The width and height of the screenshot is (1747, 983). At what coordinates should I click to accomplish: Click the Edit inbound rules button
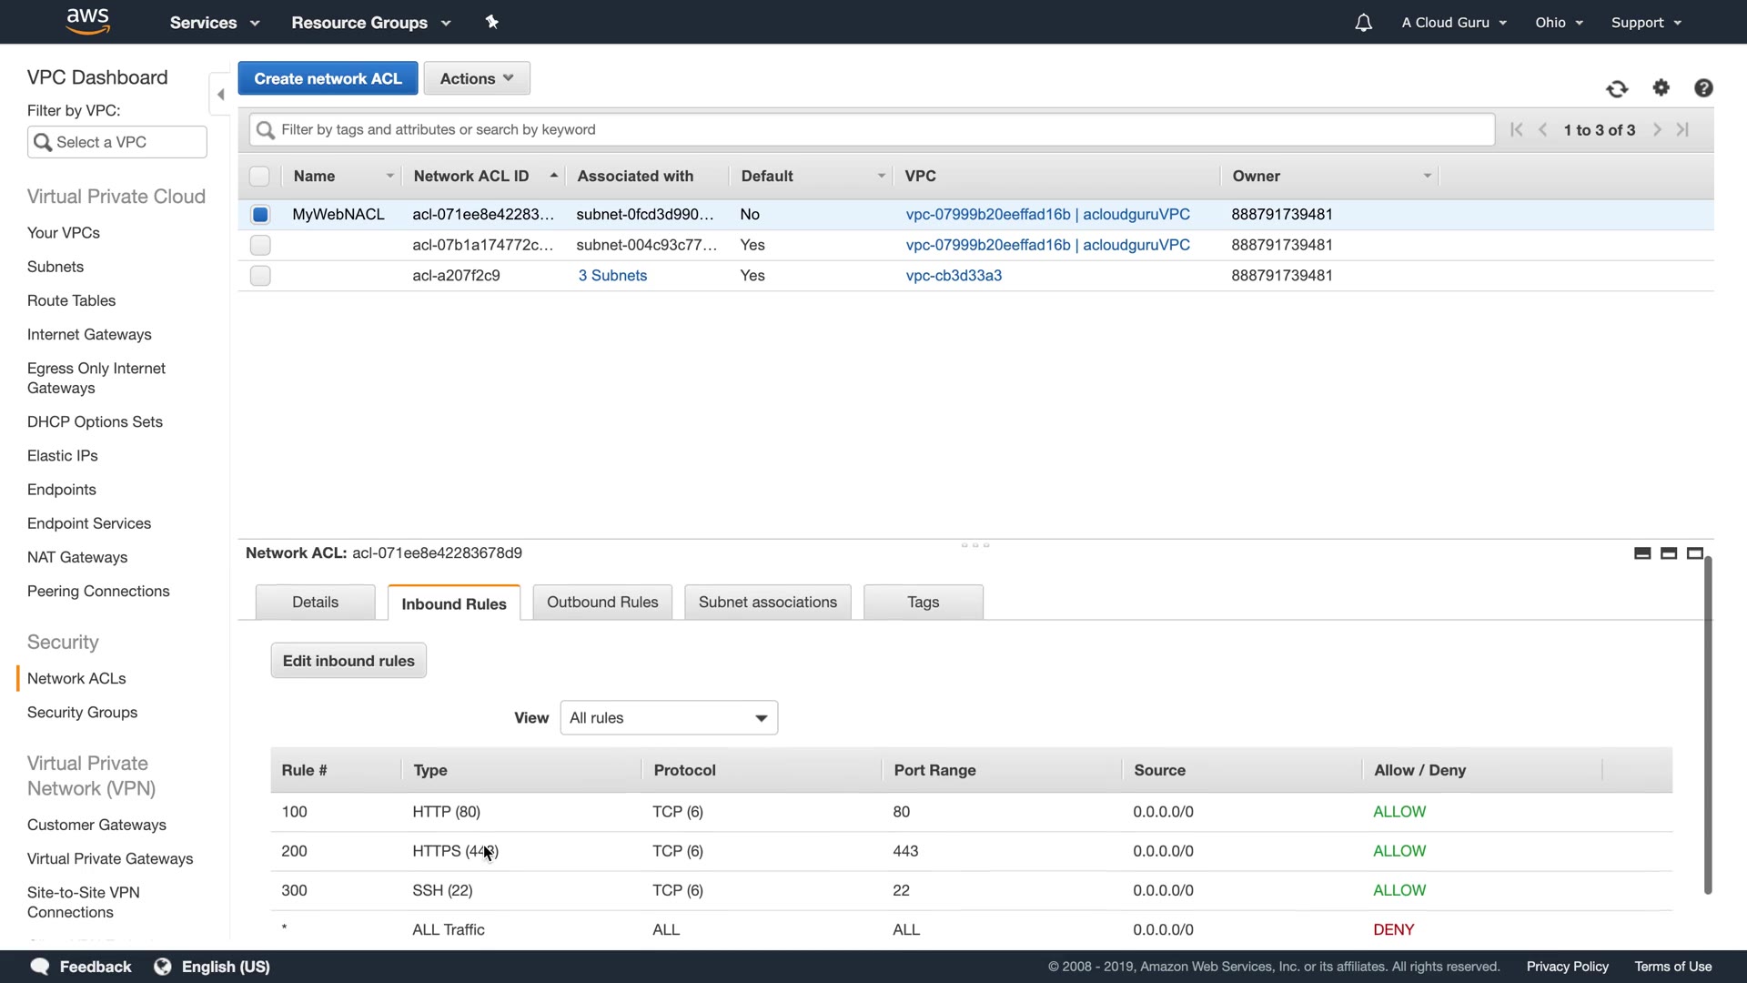tap(348, 661)
